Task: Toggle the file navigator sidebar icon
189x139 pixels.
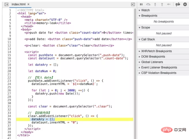Action: [x=6, y=5]
